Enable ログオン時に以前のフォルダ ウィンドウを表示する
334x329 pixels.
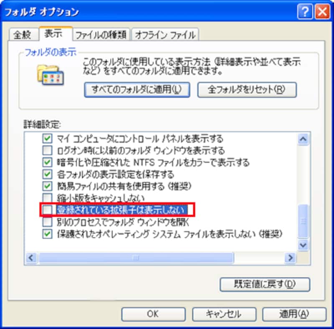coord(47,150)
